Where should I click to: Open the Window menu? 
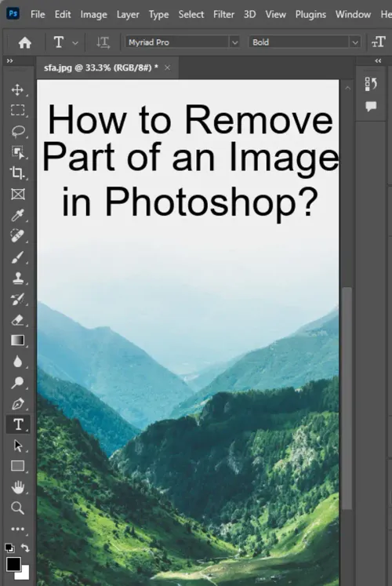(353, 14)
